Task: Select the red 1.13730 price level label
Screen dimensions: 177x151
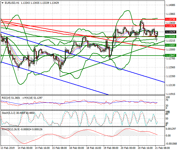Action: coord(171,19)
